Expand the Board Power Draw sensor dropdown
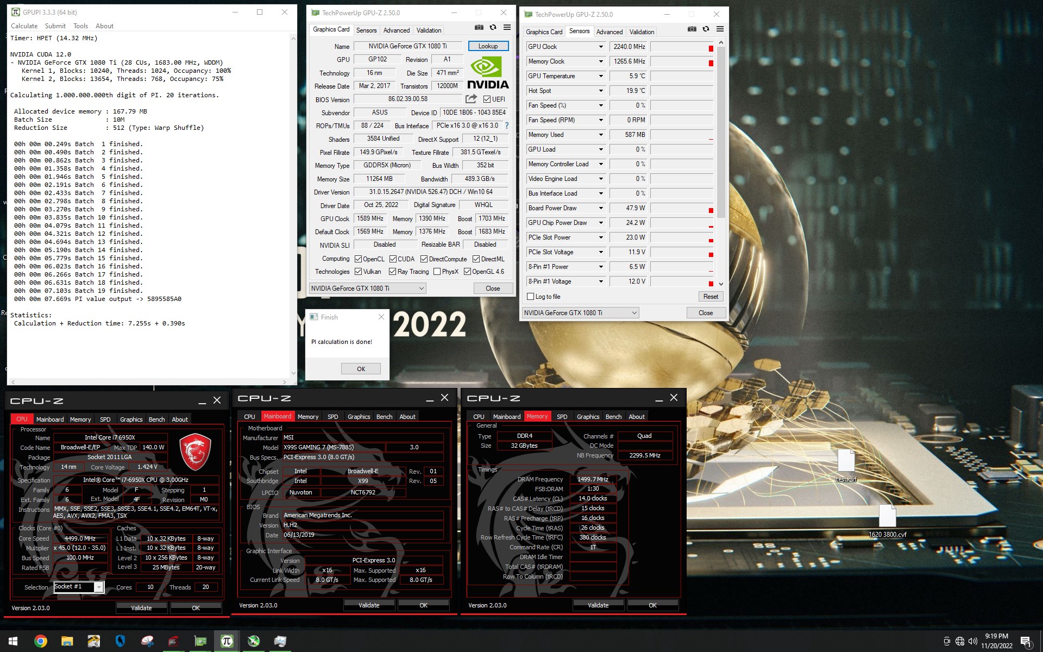The image size is (1043, 652). tap(601, 208)
